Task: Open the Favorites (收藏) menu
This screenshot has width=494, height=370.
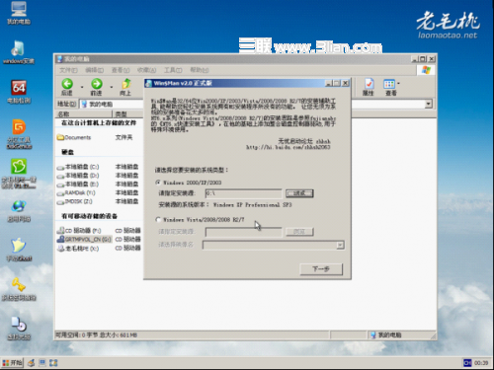Action: coord(146,70)
